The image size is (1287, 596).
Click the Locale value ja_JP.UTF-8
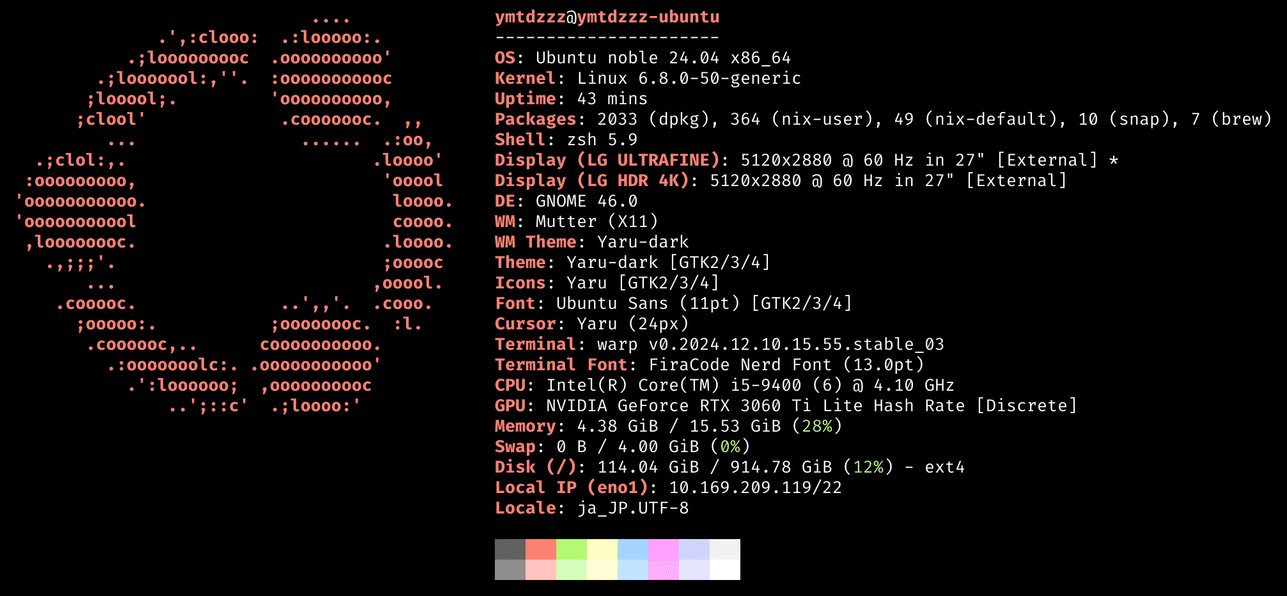point(633,508)
